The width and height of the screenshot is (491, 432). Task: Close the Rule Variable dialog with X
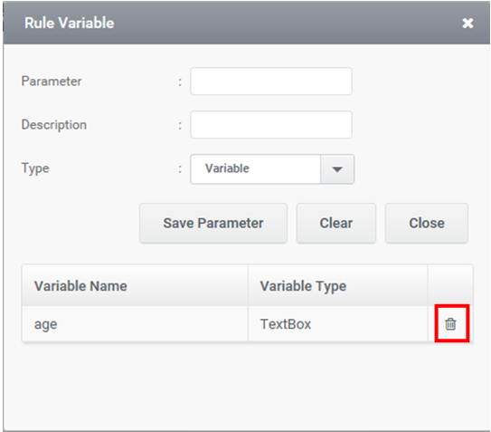(467, 24)
